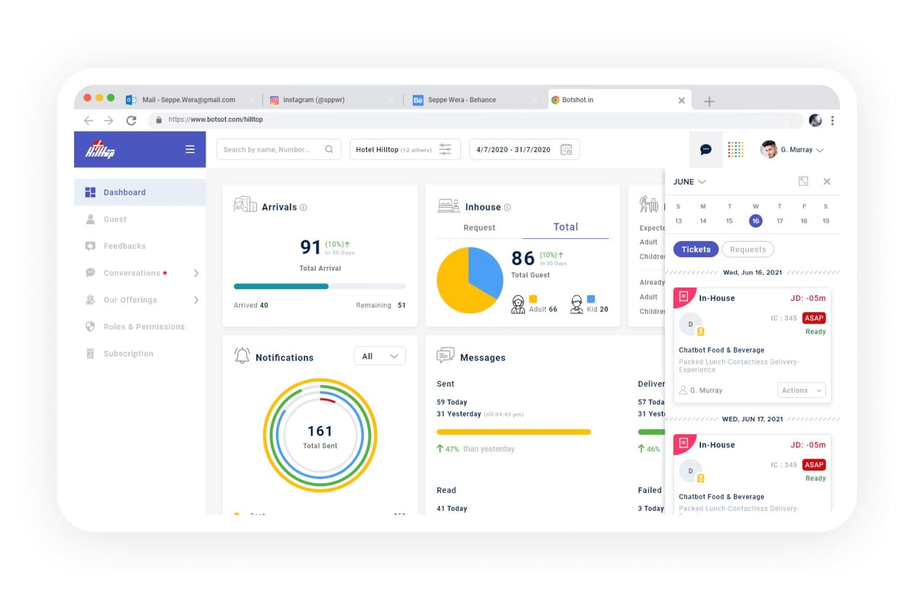The width and height of the screenshot is (914, 609).
Task: Click the Arrivals info icon
Action: (303, 207)
